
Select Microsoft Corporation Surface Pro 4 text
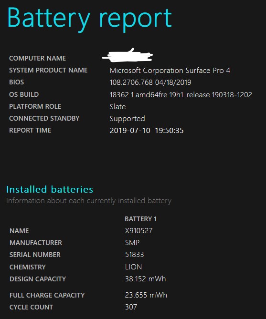click(x=170, y=71)
